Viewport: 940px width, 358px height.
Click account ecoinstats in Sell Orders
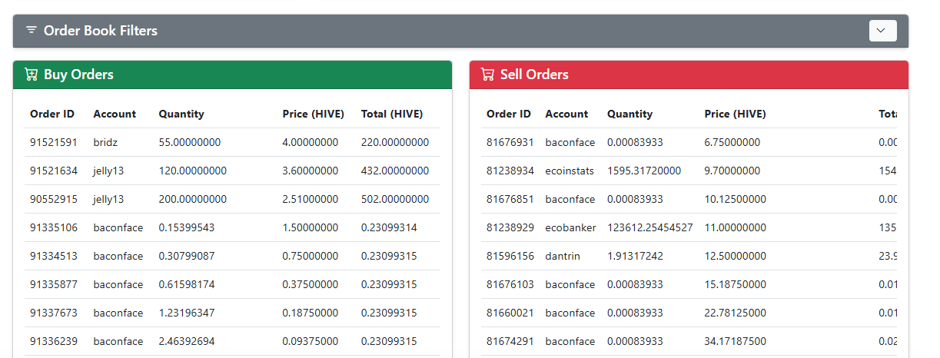pyautogui.click(x=570, y=171)
